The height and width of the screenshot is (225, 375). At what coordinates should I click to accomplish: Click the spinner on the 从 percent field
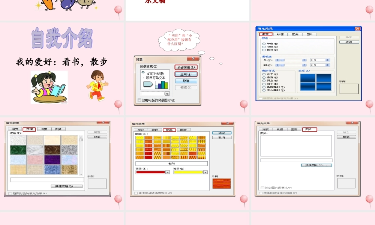[x=328, y=60]
